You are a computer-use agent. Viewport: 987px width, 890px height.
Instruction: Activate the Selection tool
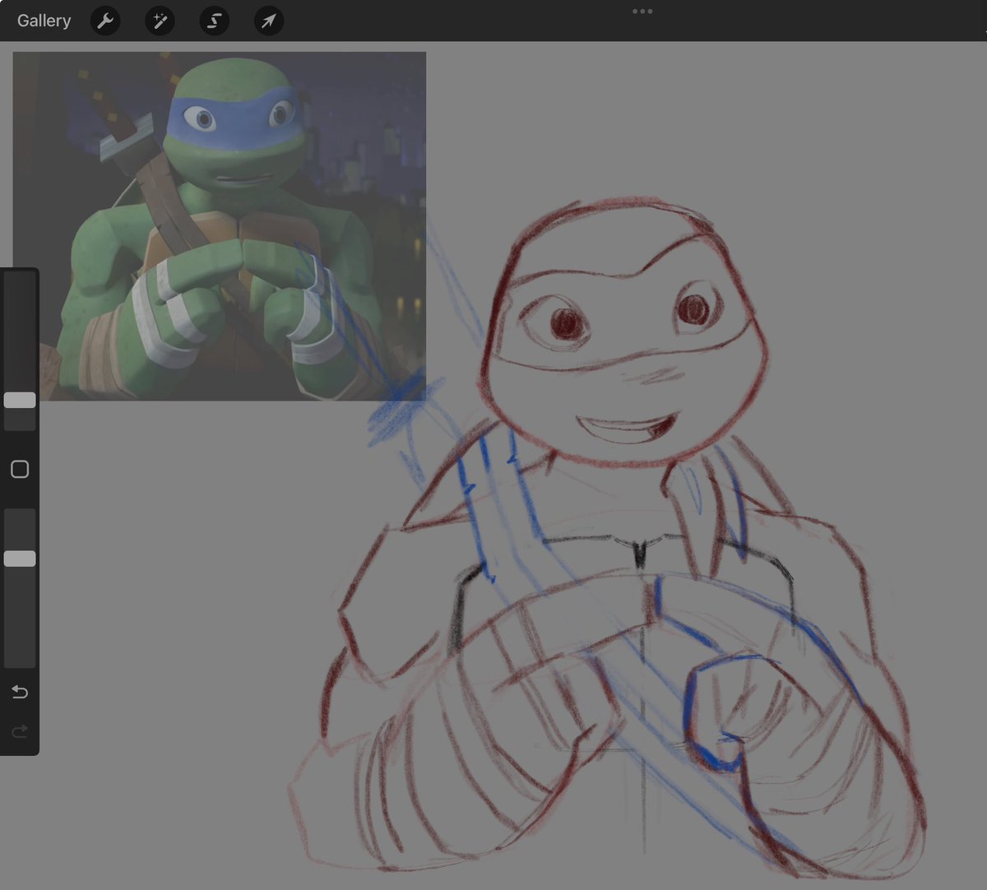[214, 21]
